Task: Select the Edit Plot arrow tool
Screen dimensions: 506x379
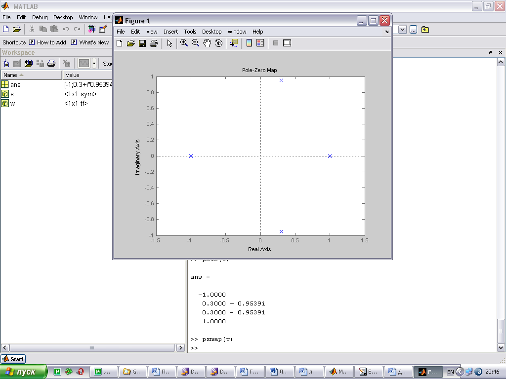Action: pos(169,43)
